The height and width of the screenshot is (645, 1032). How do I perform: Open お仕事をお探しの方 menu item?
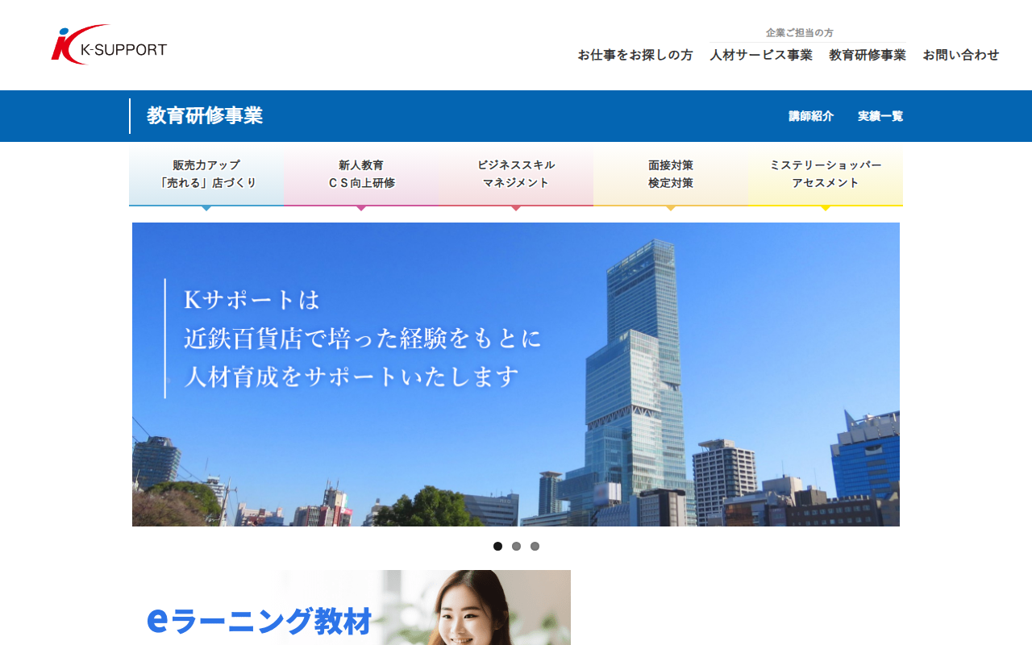pyautogui.click(x=635, y=55)
